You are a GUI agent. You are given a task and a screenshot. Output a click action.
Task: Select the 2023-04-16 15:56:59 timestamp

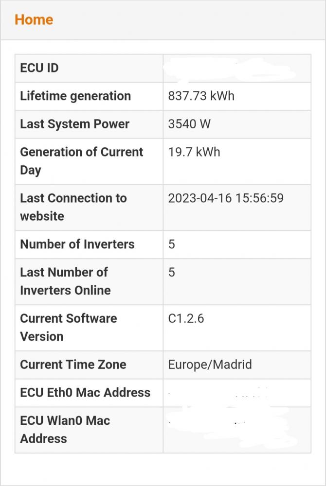tap(226, 198)
